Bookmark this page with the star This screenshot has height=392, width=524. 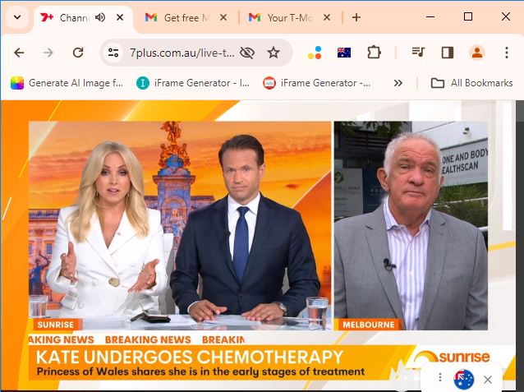click(x=273, y=53)
